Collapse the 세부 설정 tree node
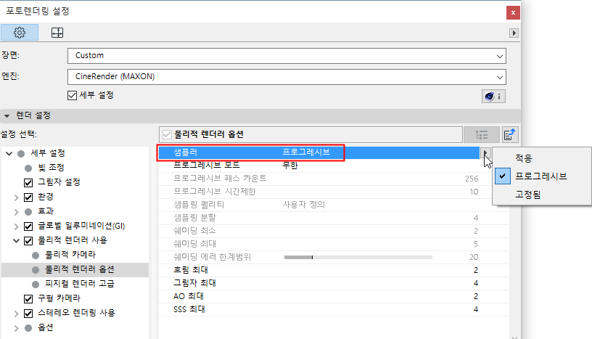The width and height of the screenshot is (592, 339). coord(9,153)
